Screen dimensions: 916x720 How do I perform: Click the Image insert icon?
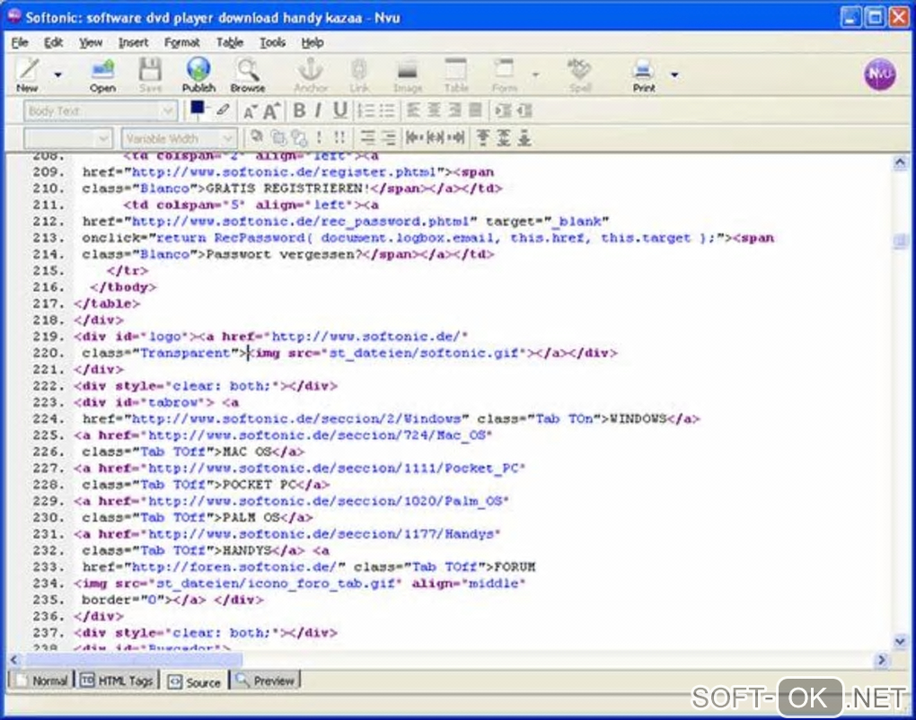click(408, 75)
